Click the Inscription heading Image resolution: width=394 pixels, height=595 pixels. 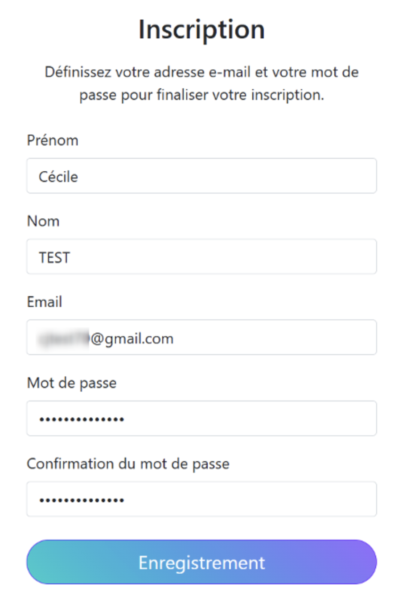coord(201,29)
